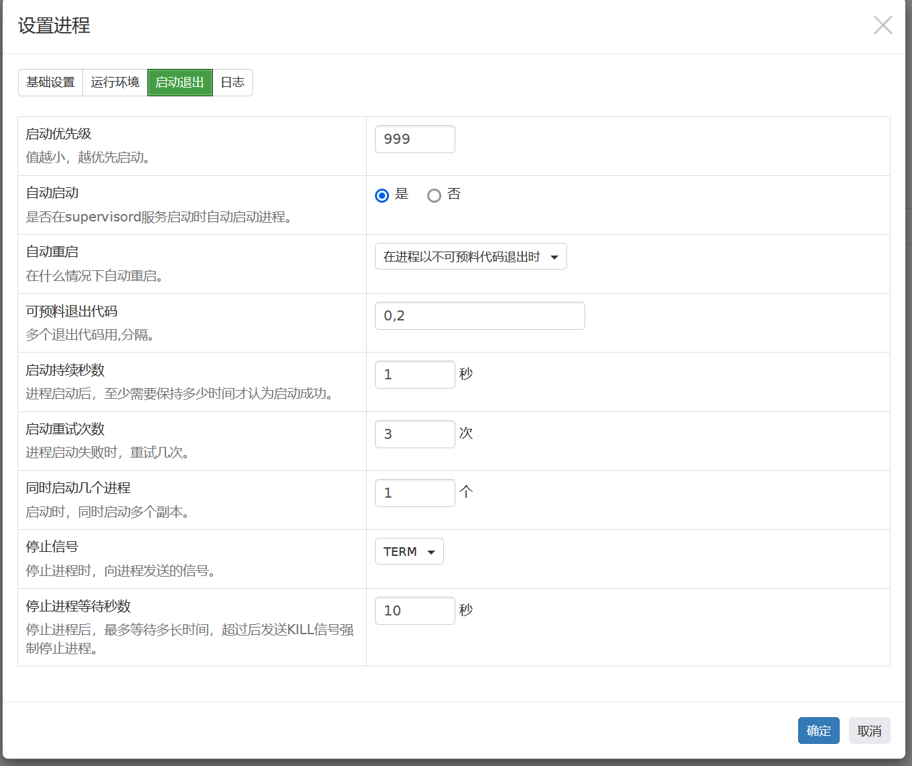Click the 启动持续秒数 label
The image size is (912, 766).
coord(65,370)
